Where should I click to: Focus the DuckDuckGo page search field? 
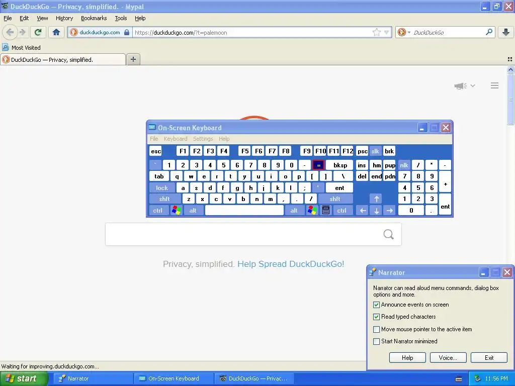click(x=253, y=234)
